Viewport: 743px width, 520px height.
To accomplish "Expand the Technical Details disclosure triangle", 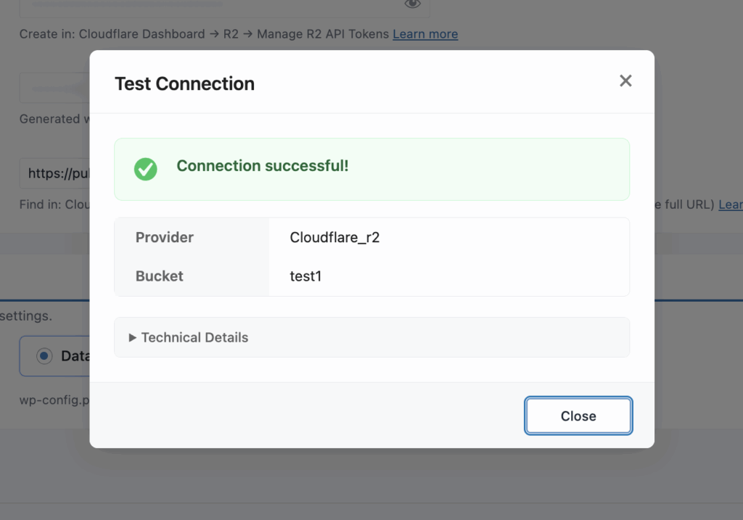I will pyautogui.click(x=133, y=337).
